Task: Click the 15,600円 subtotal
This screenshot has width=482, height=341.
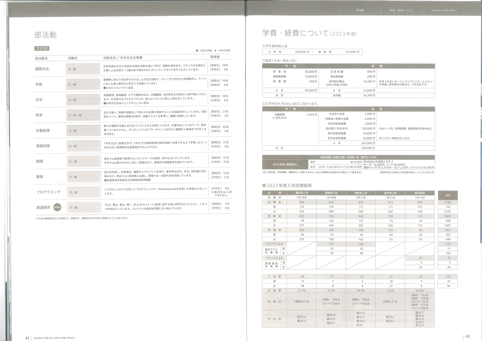Action: pyautogui.click(x=369, y=90)
